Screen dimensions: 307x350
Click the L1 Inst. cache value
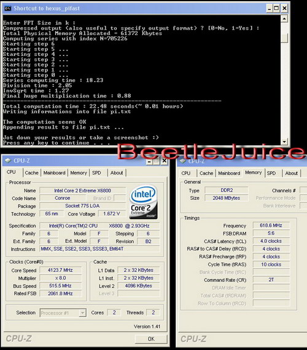(x=139, y=278)
